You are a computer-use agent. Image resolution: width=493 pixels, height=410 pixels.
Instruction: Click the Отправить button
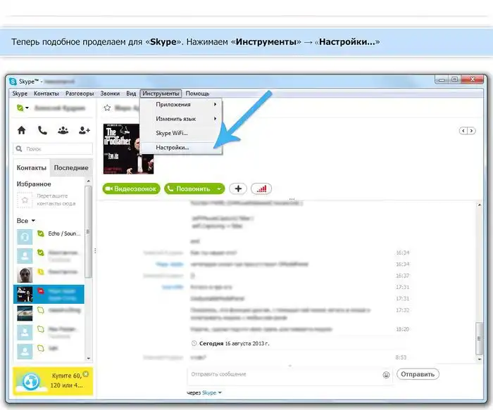click(418, 374)
